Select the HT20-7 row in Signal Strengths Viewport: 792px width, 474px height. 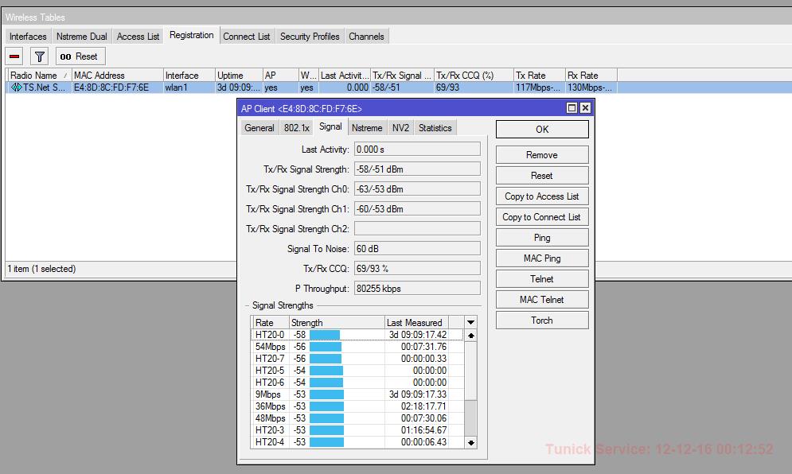(x=357, y=359)
